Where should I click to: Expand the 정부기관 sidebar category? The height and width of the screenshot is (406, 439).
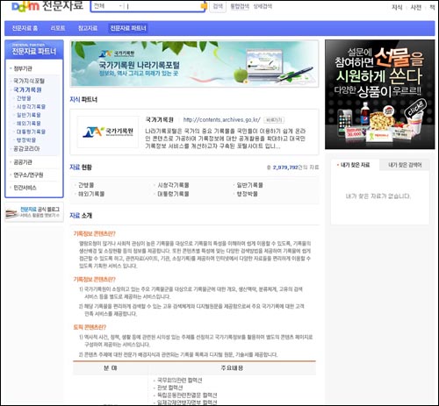[x=23, y=68]
